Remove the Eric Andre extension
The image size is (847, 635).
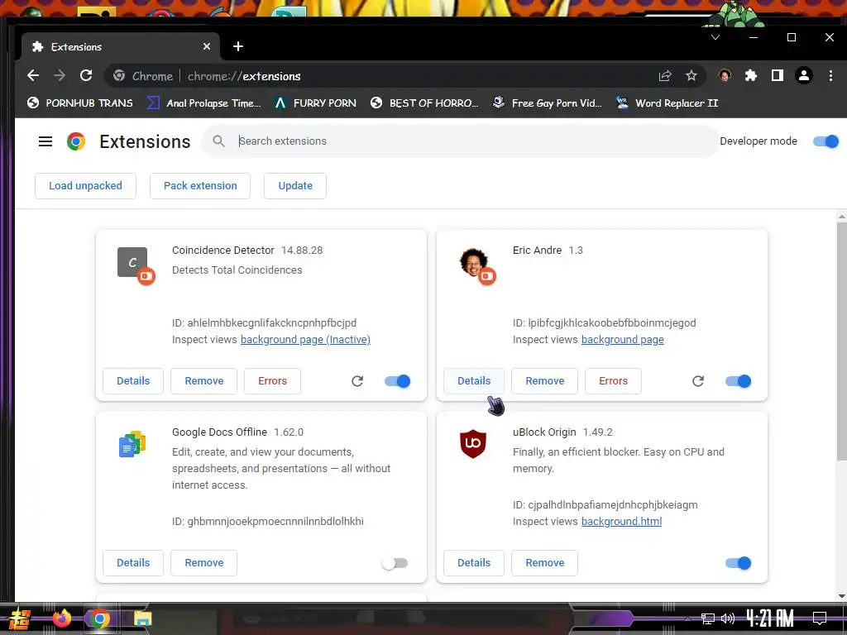pos(544,381)
